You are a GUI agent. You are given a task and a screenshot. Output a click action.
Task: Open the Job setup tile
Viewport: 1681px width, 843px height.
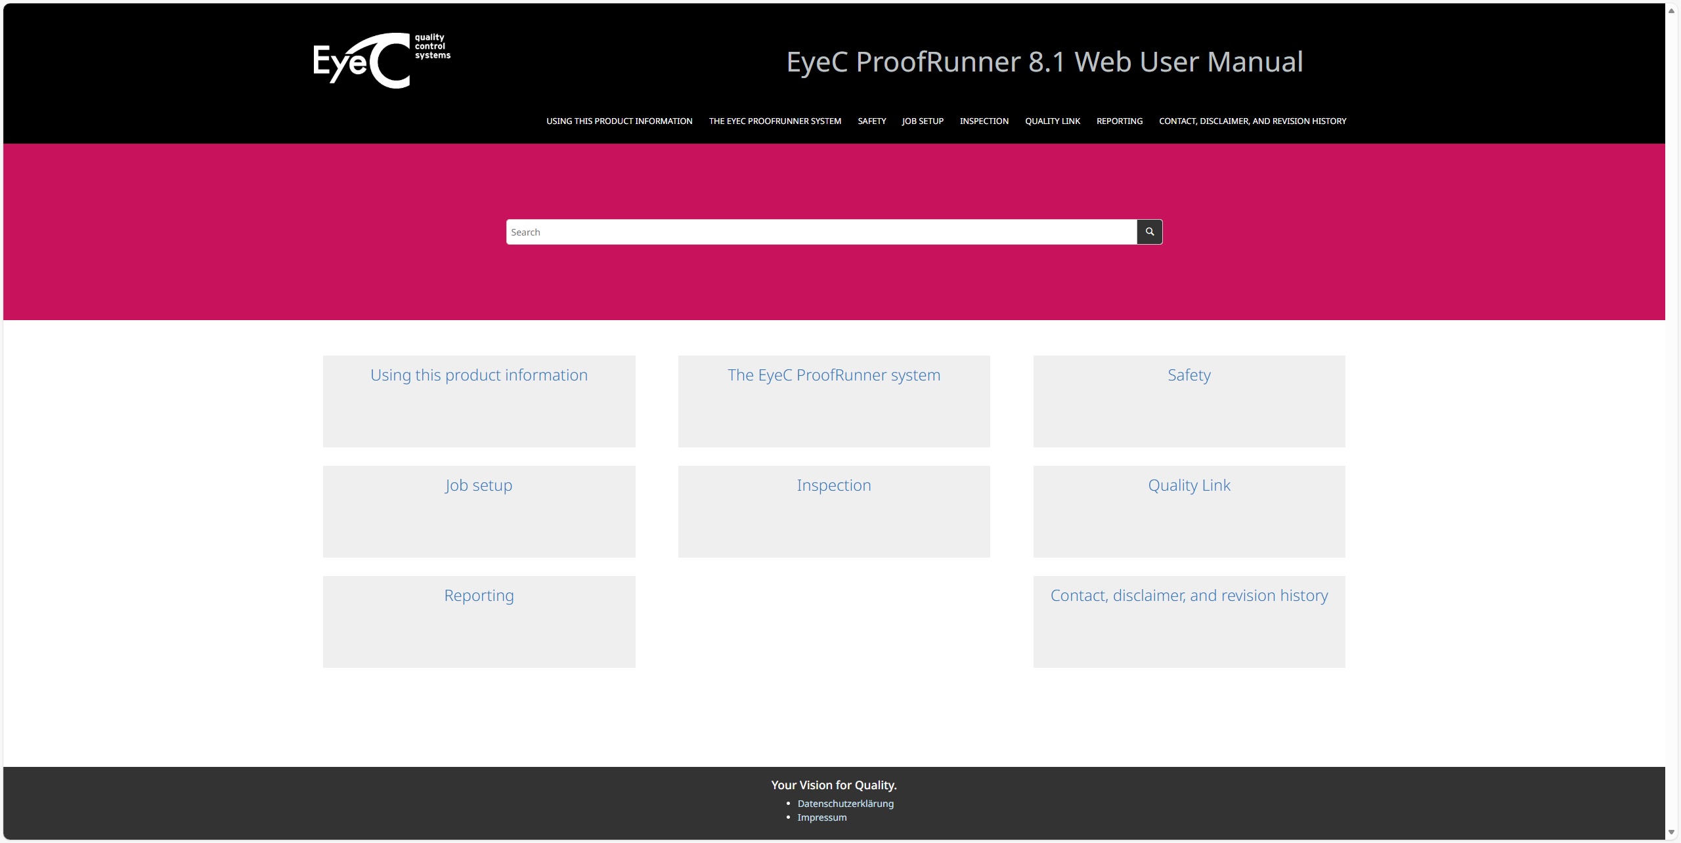(479, 485)
